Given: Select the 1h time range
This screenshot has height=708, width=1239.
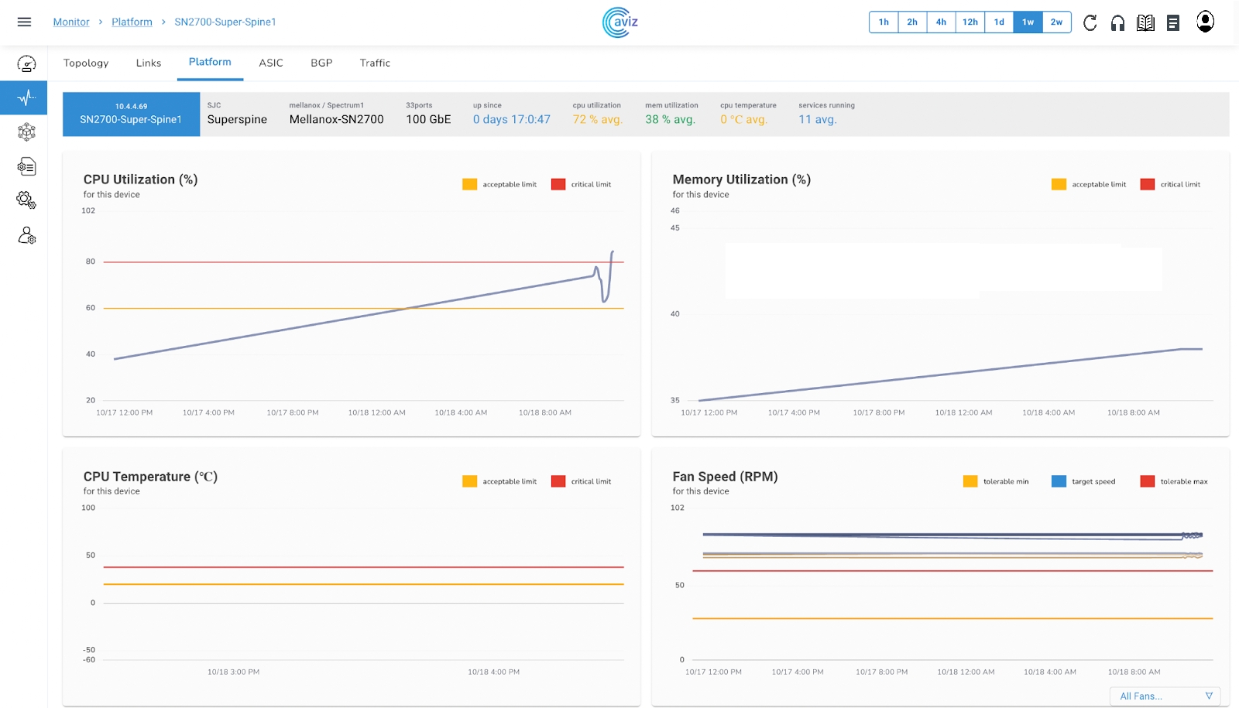Looking at the screenshot, I should (884, 22).
